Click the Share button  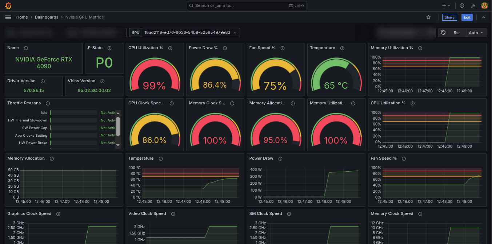pyautogui.click(x=449, y=17)
